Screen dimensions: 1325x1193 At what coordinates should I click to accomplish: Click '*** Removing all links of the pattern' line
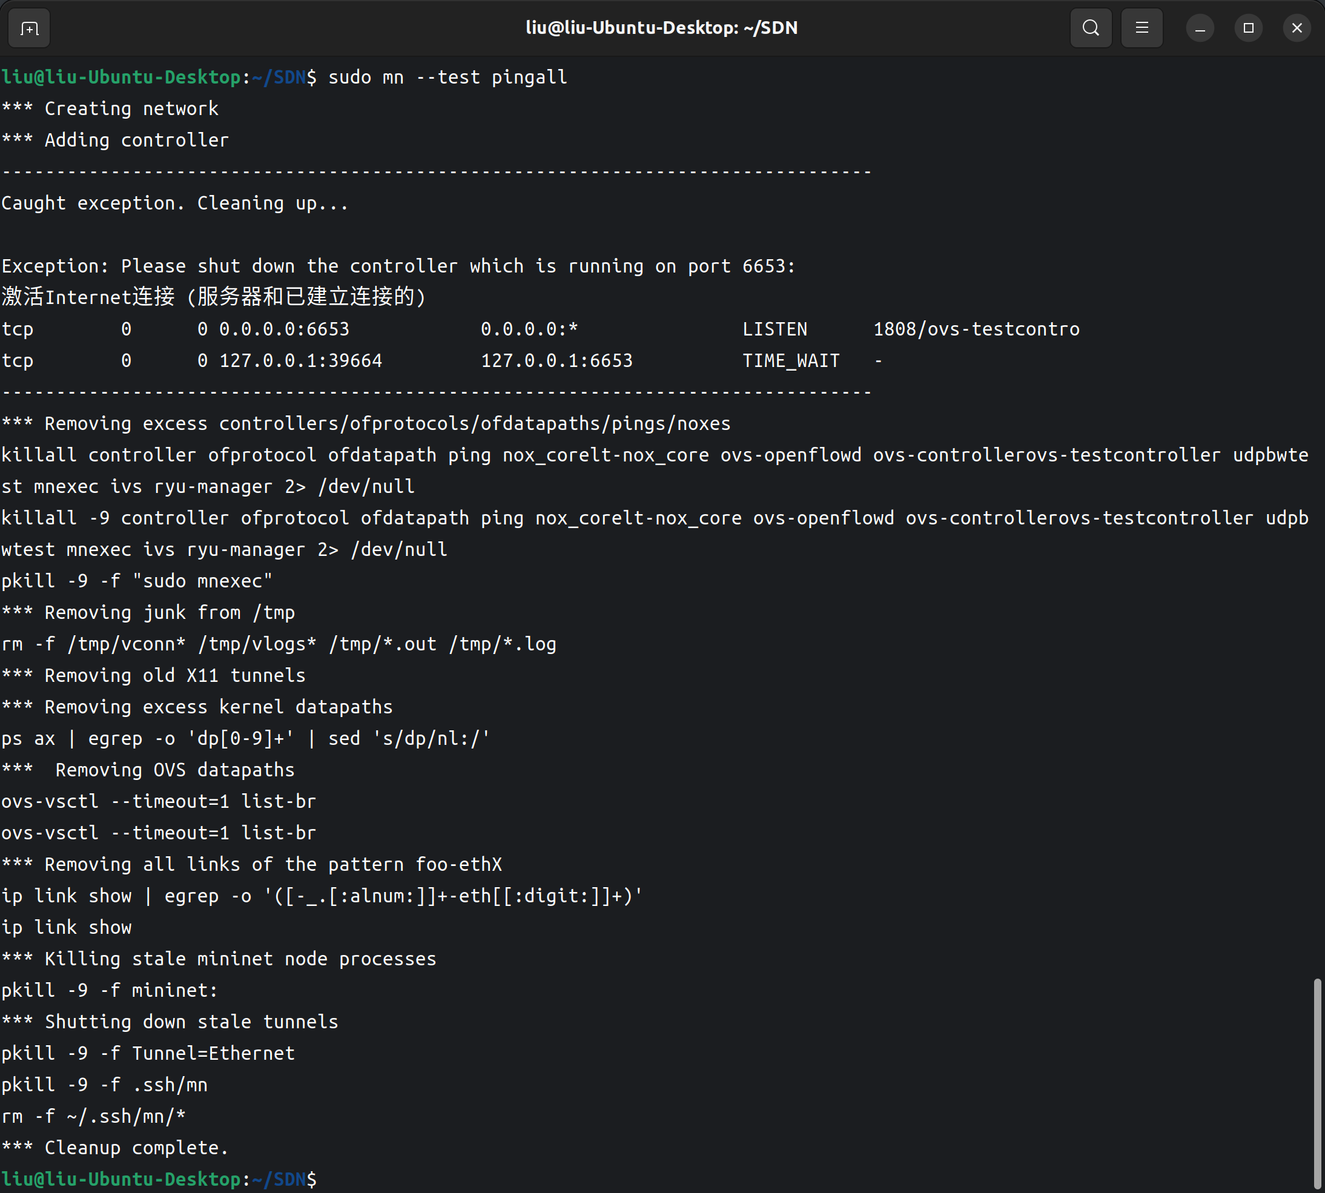(x=252, y=864)
